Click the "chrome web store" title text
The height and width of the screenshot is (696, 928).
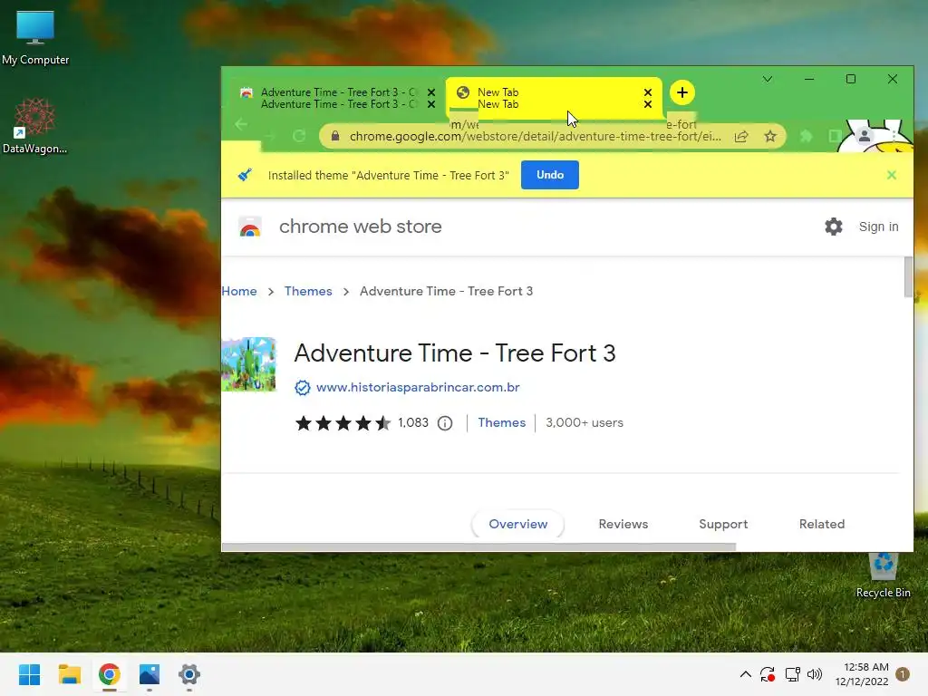(361, 226)
